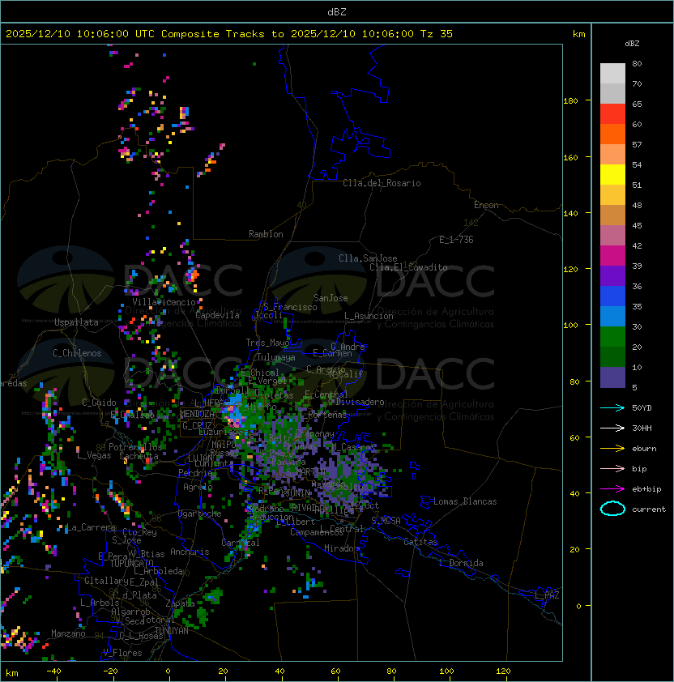Pick the bright green 30 dBZ swatch
This screenshot has height=682, width=674.
[612, 337]
